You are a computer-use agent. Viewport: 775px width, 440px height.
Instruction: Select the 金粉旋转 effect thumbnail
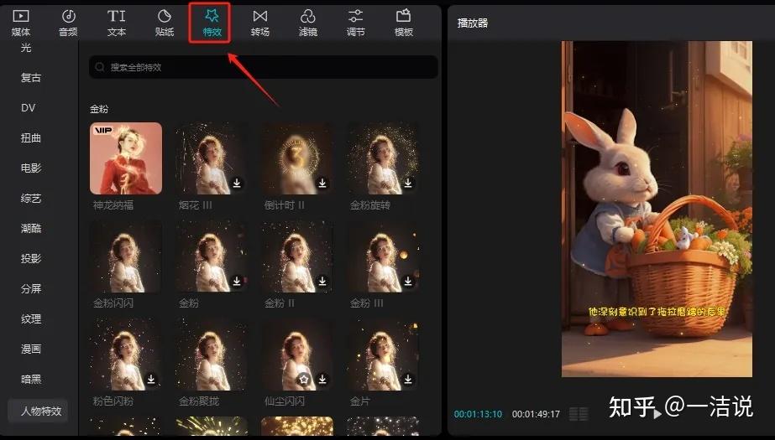pyautogui.click(x=383, y=158)
